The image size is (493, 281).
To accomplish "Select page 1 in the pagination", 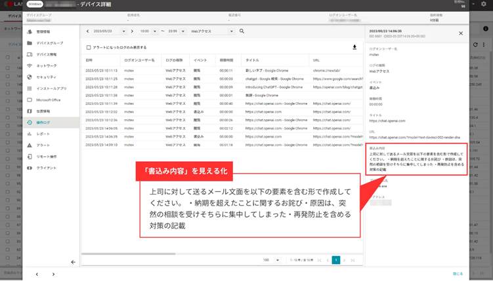I will point(336,260).
